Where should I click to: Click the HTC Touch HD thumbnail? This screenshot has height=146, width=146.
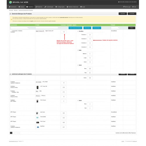[x=37, y=87]
